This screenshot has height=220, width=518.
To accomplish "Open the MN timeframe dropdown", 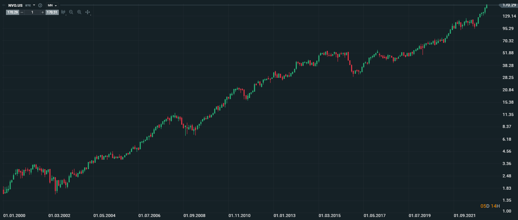I will click(x=52, y=6).
